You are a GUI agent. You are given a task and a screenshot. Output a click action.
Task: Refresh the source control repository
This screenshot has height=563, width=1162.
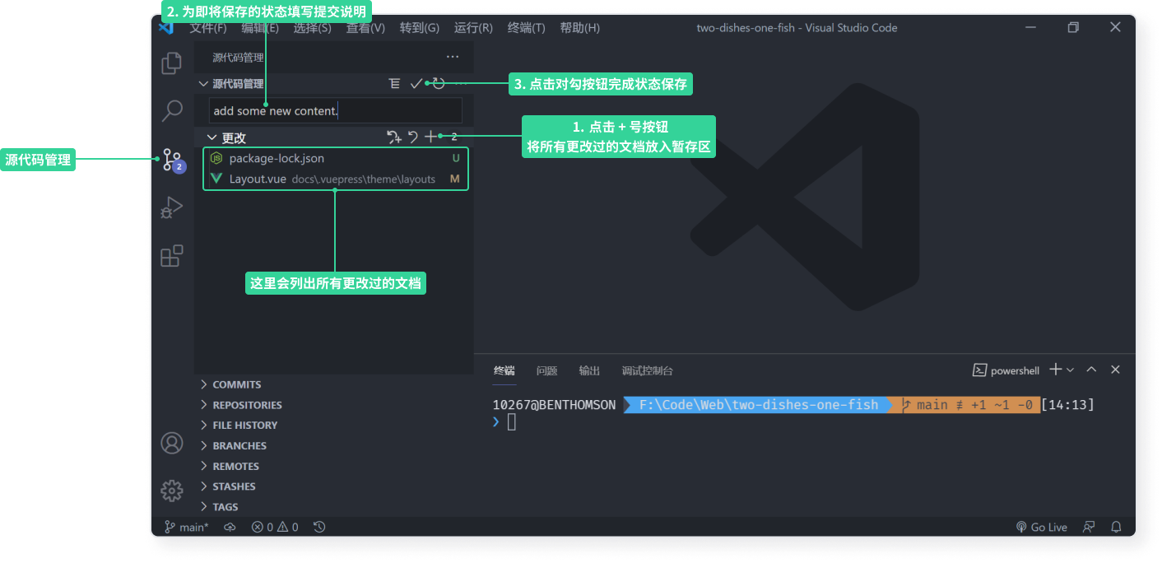click(x=439, y=83)
